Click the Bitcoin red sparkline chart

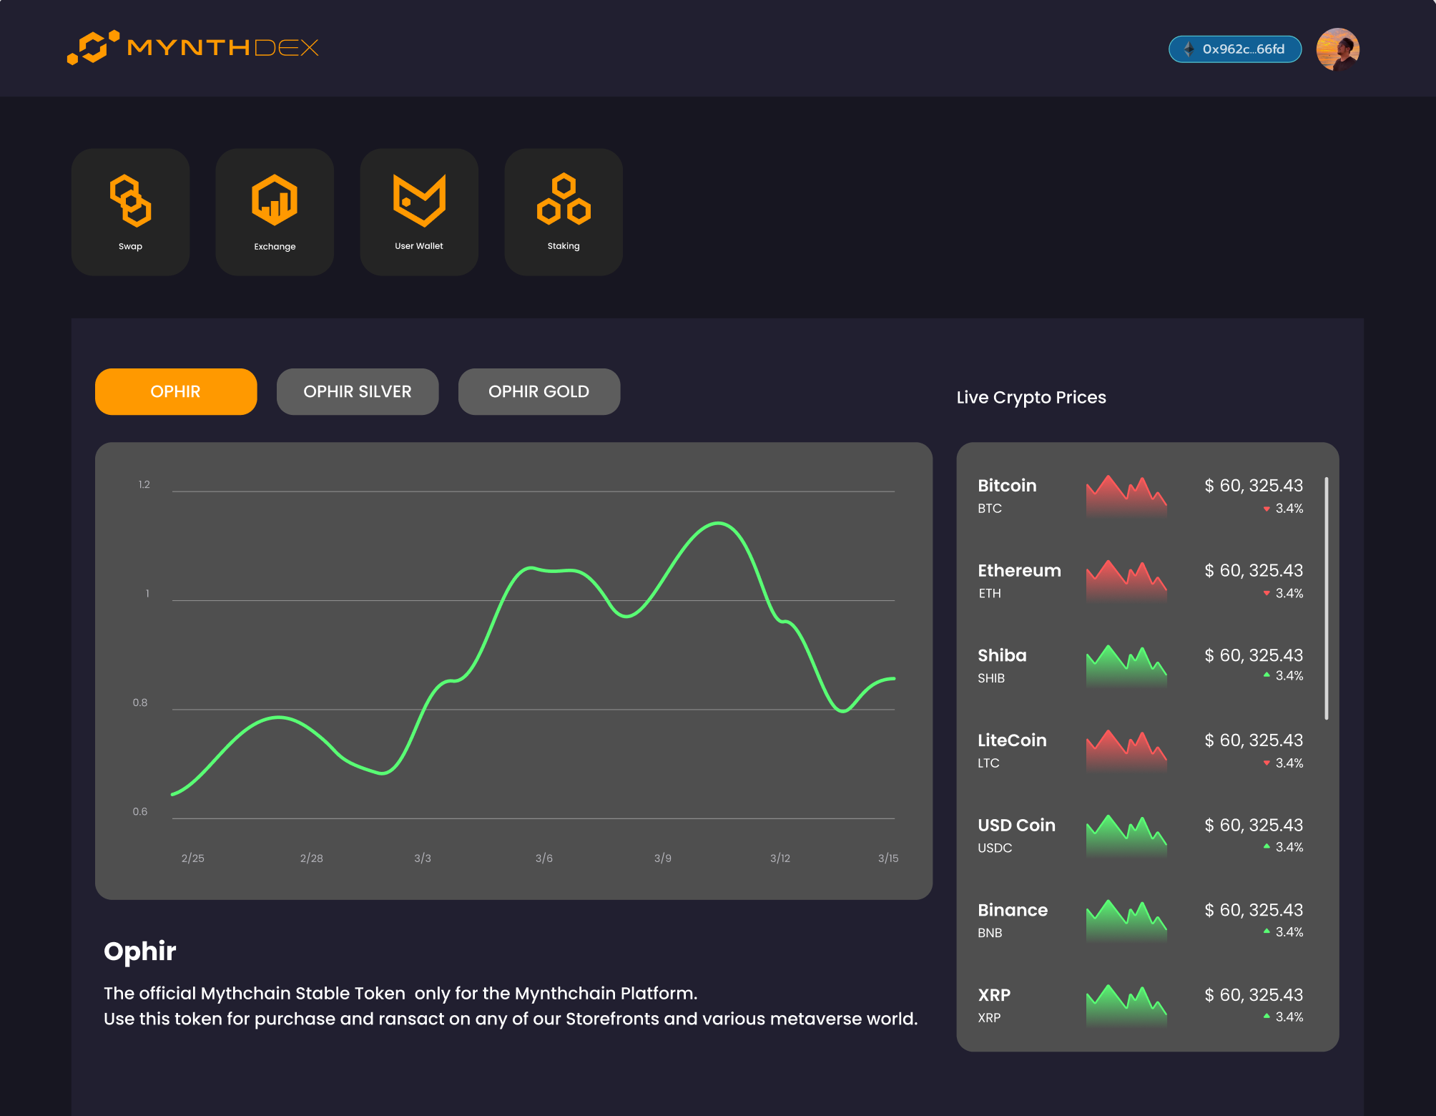click(1126, 496)
